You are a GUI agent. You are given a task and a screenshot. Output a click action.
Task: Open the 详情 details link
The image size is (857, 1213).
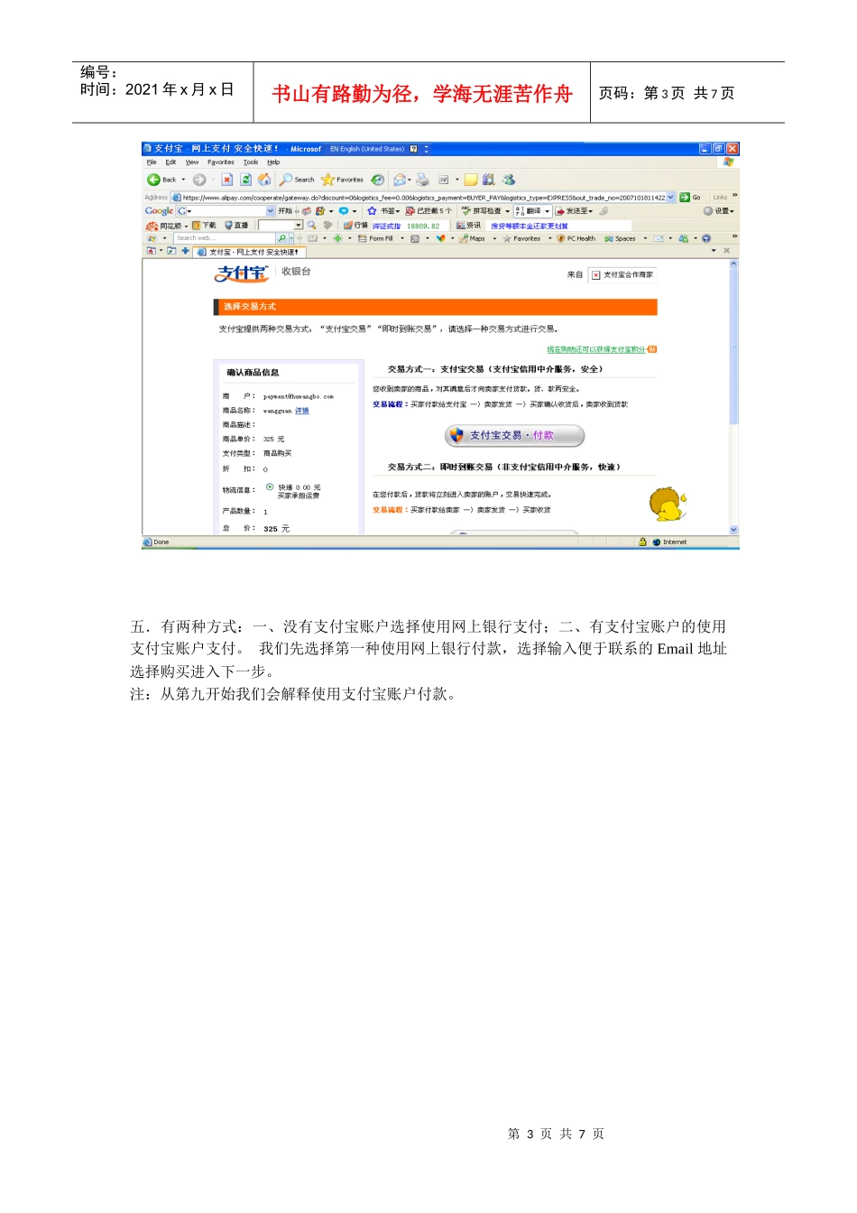(302, 411)
